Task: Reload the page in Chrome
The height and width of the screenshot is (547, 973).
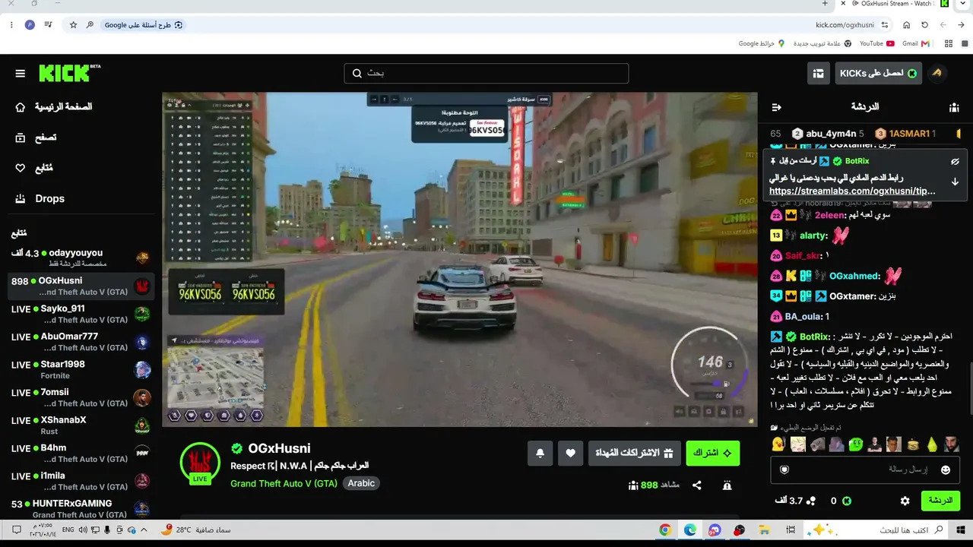Action: tap(924, 25)
